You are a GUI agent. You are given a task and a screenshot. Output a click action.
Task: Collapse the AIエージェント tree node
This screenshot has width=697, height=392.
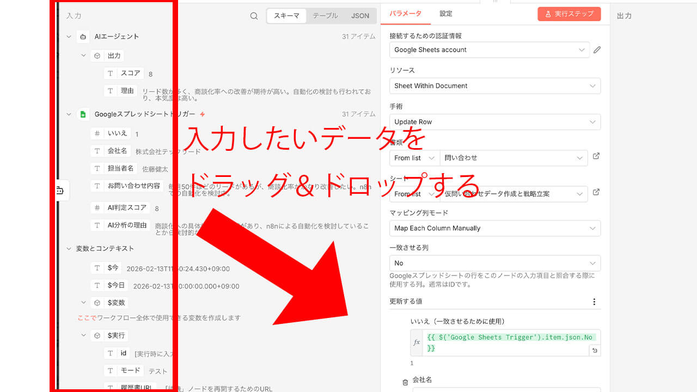coord(68,36)
